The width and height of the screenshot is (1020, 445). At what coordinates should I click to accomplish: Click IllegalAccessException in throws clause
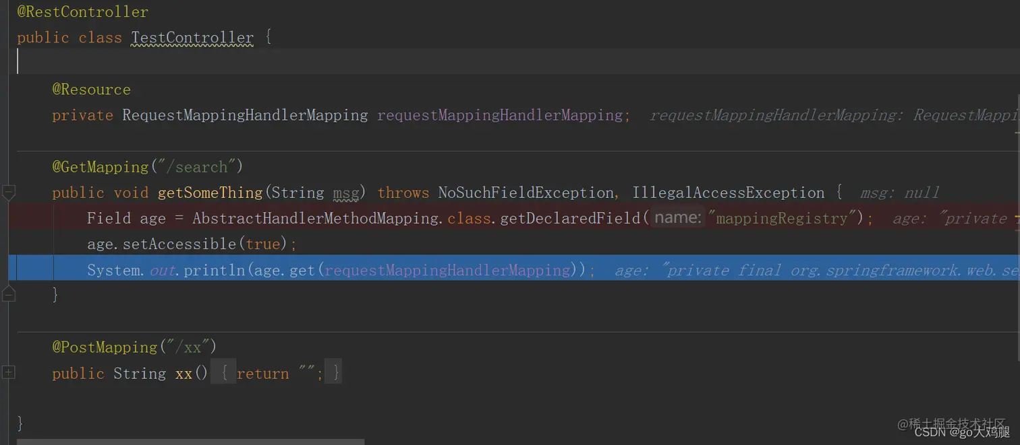(729, 193)
